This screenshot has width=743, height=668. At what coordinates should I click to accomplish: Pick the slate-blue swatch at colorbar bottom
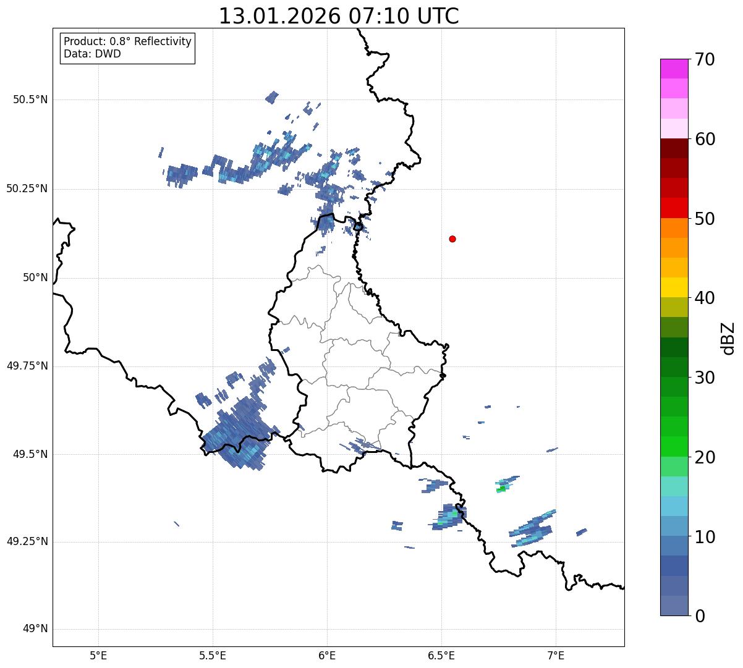[x=674, y=606]
